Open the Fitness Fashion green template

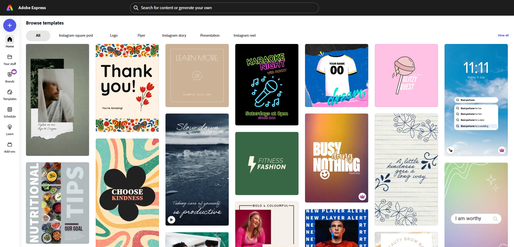pyautogui.click(x=267, y=163)
